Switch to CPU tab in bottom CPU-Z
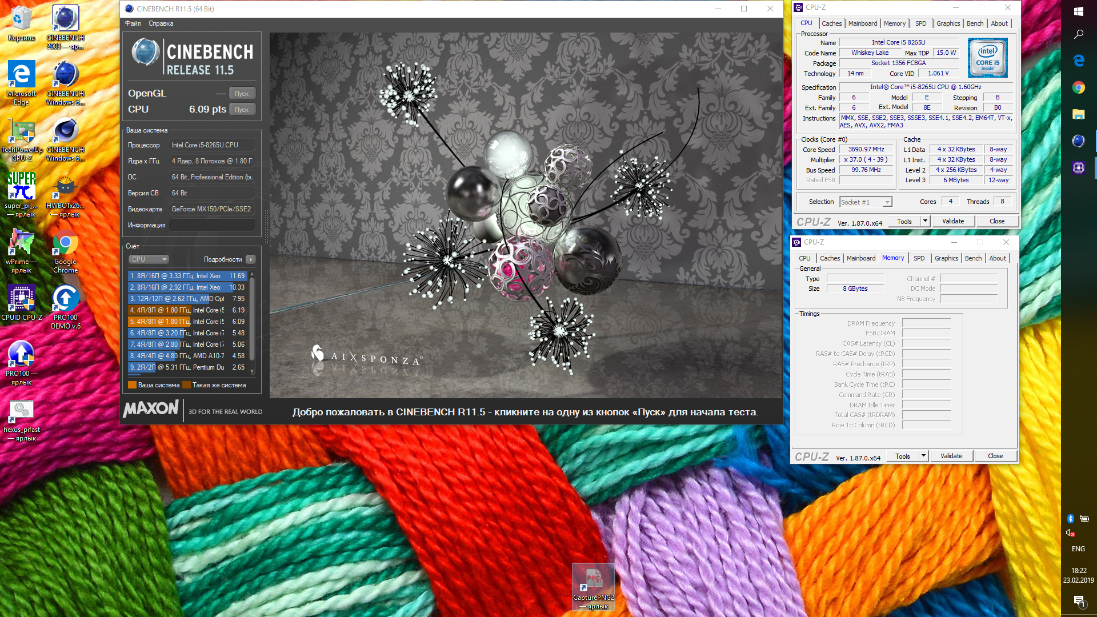 [804, 258]
